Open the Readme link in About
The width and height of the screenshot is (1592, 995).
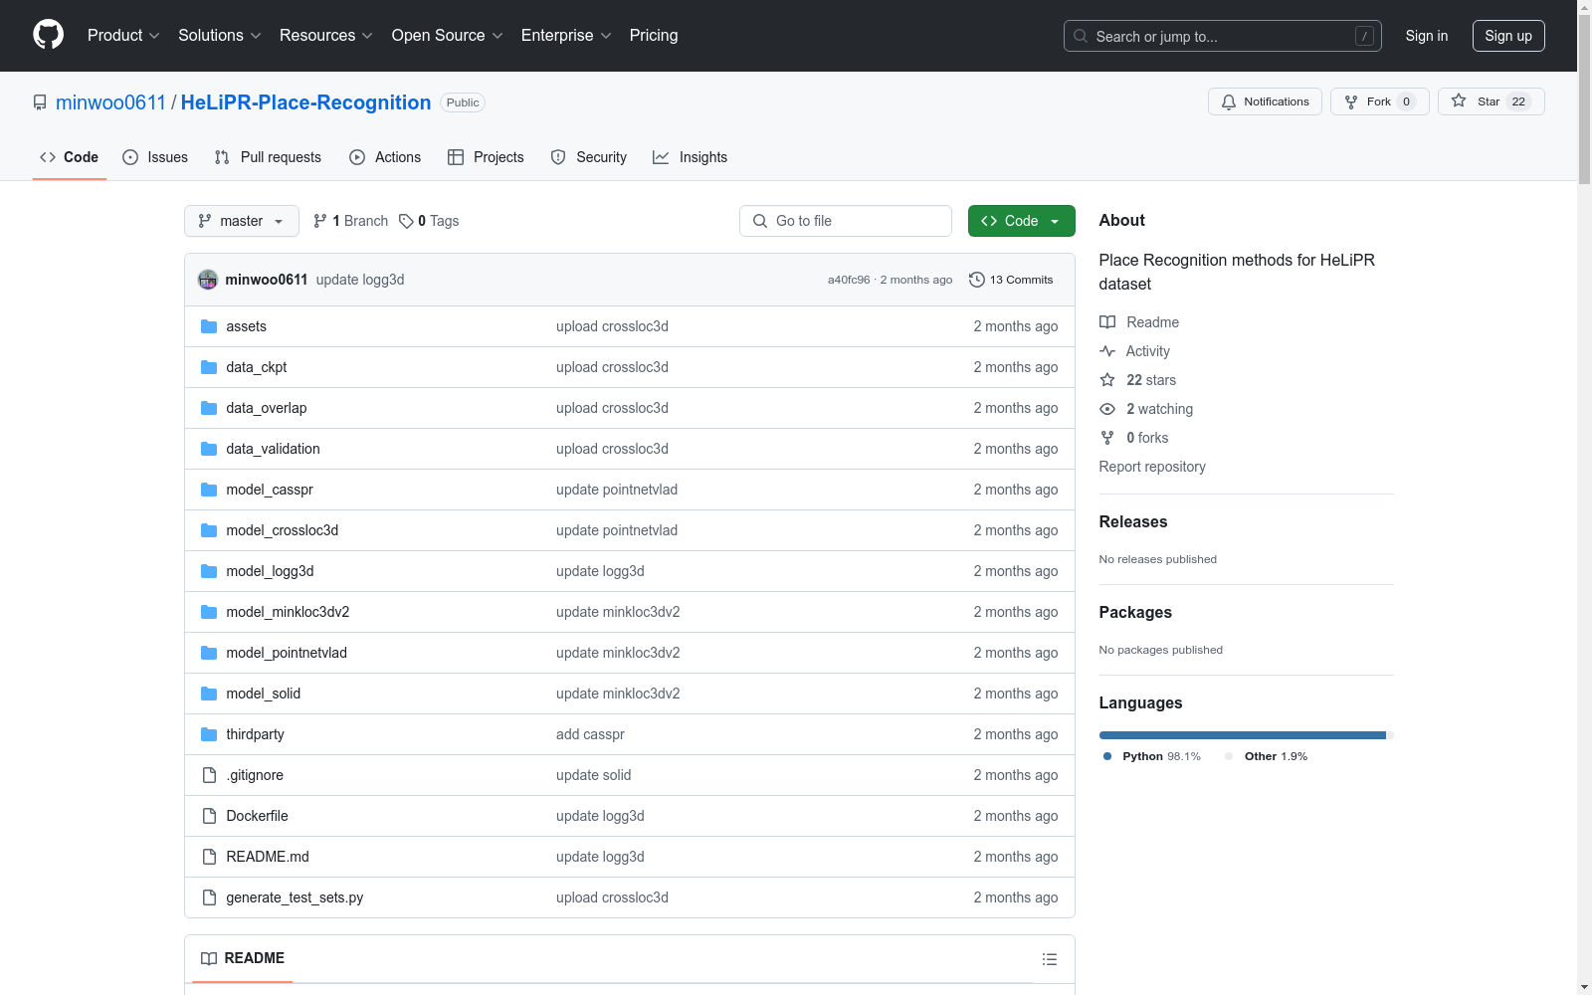(1139, 322)
